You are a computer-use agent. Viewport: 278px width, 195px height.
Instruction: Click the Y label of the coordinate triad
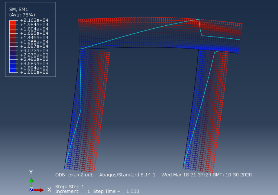31,172
